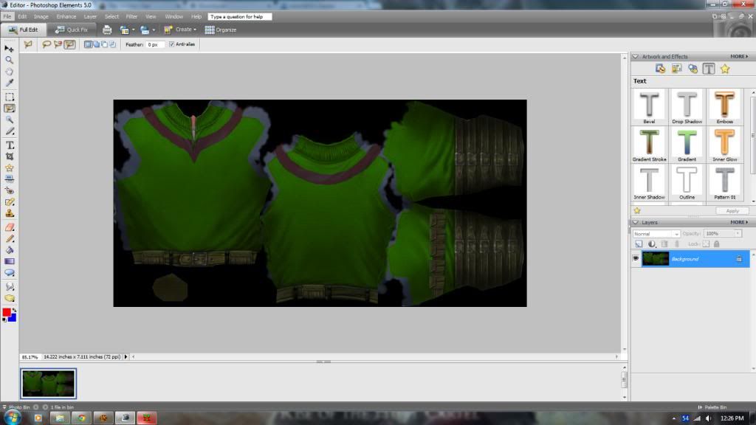Viewport: 756px width, 425px height.
Task: Open MORE menu of Artwork and Effects
Action: (x=739, y=57)
